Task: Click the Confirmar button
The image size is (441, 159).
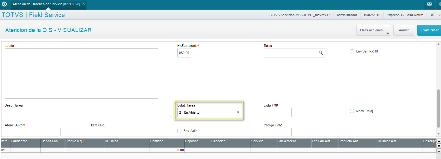Action: pyautogui.click(x=430, y=30)
